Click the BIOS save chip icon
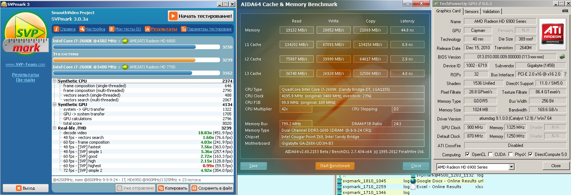 [x=562, y=57]
